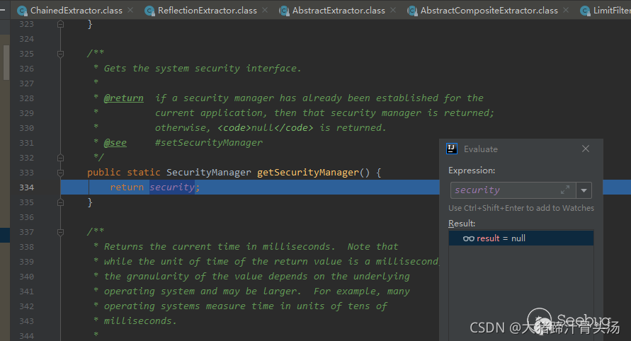Open the expression history dropdown
The height and width of the screenshot is (341, 631).
tap(584, 190)
